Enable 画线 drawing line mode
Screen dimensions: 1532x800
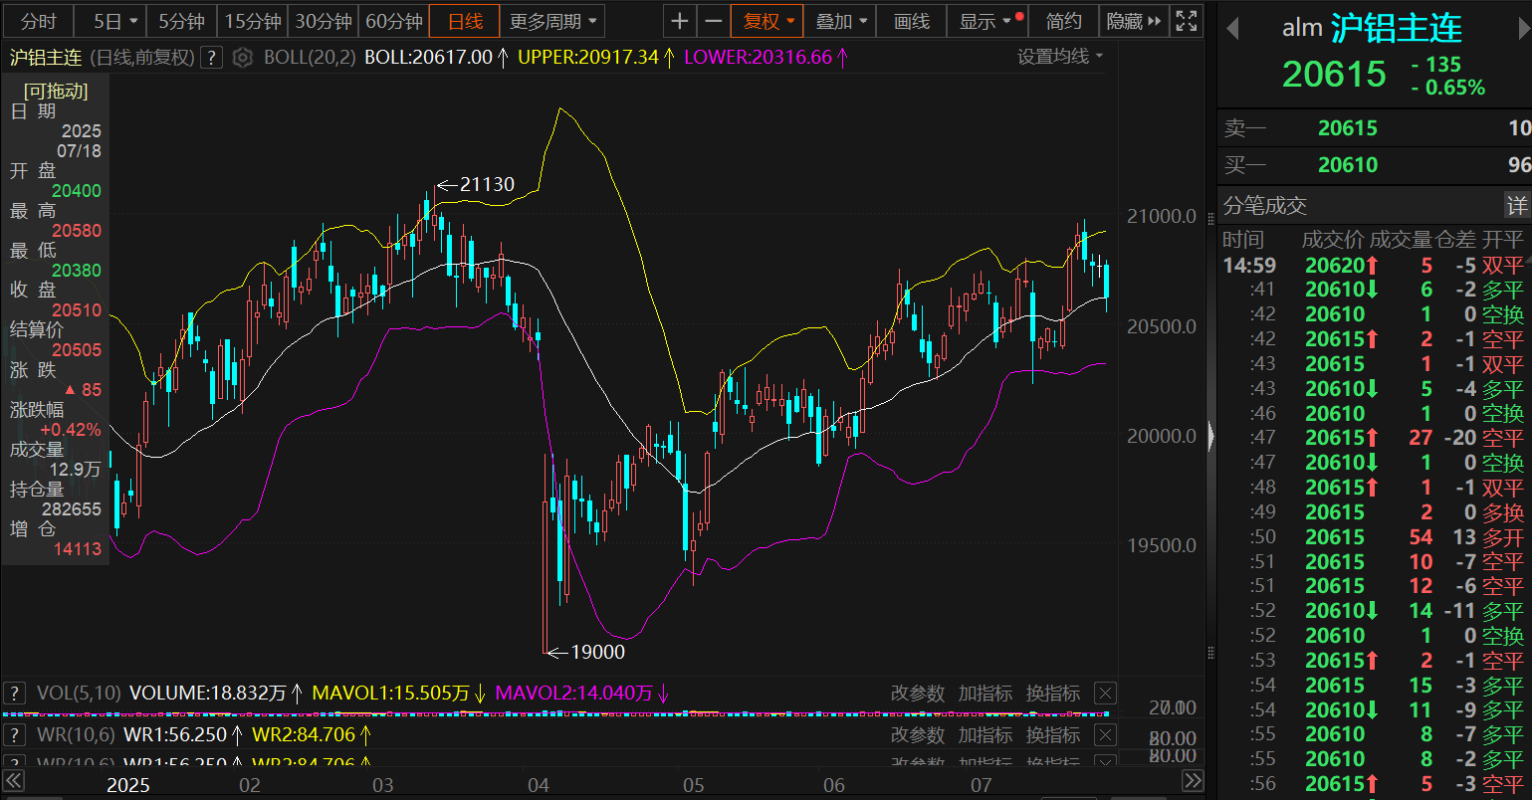911,21
